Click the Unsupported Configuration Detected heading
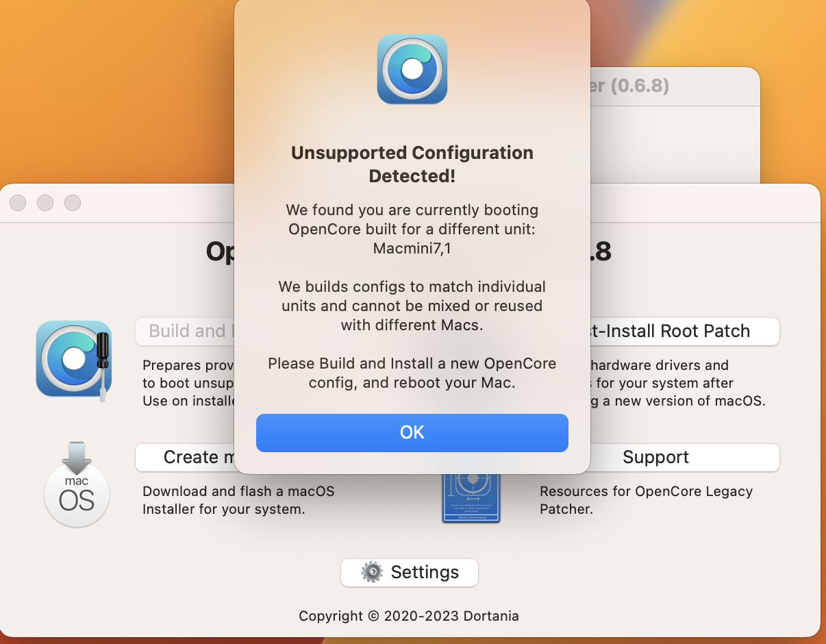This screenshot has width=826, height=644. tap(412, 164)
